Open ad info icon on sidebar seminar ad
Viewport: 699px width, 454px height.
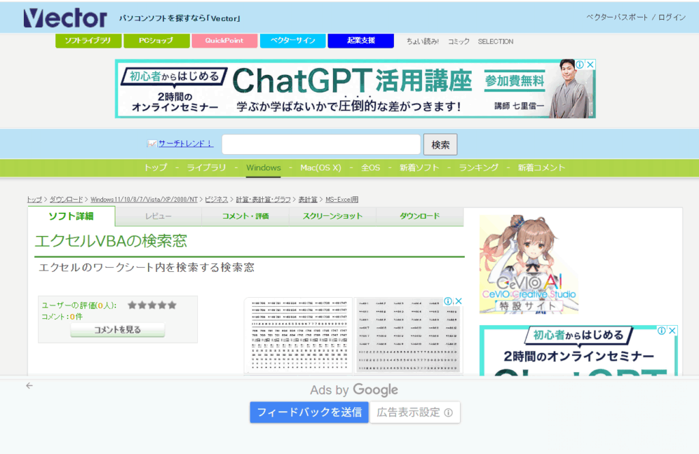tap(662, 331)
